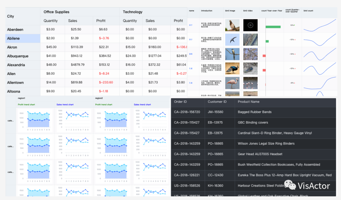The height and width of the screenshot is (200, 341).
Task: Click the Office Supplies column group header
Action: pos(80,12)
